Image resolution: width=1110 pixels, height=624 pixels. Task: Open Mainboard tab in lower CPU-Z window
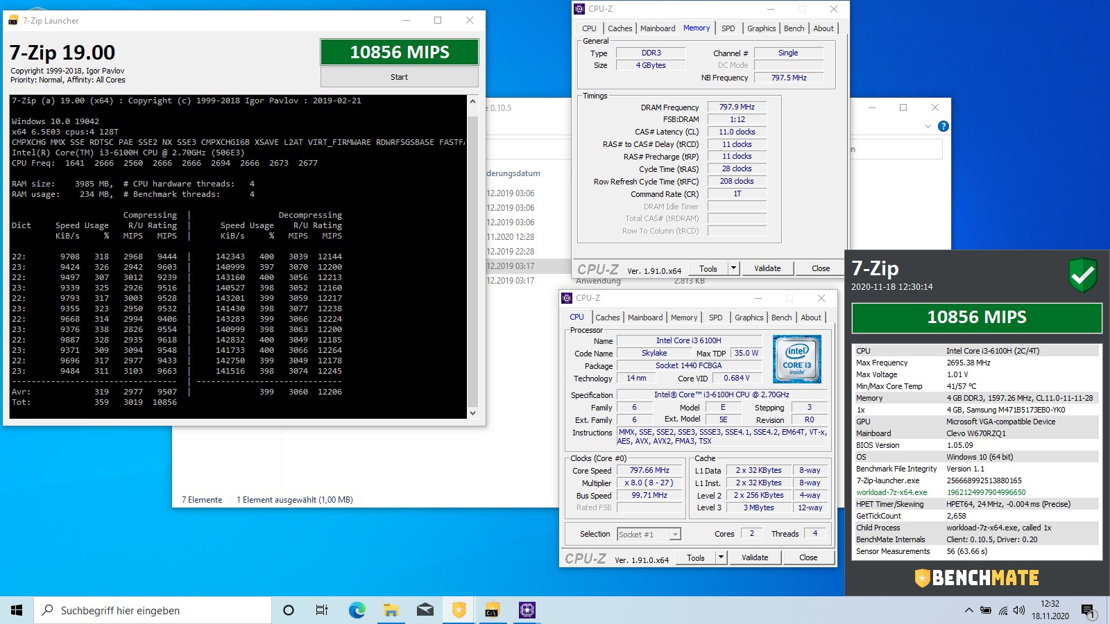click(645, 318)
